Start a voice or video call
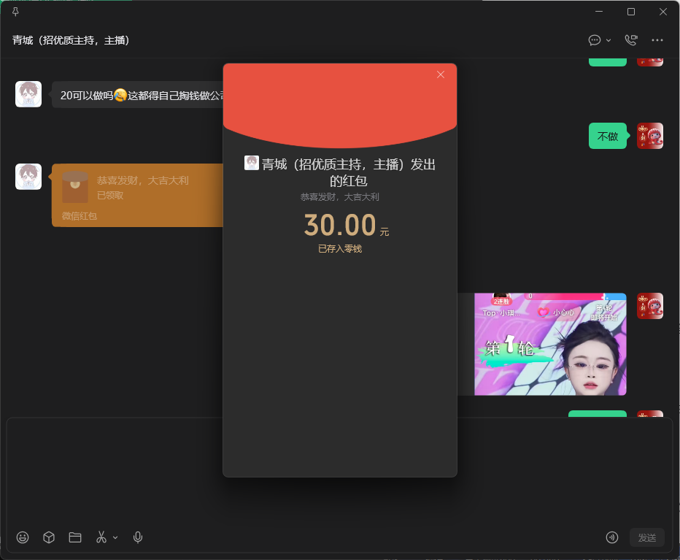Viewport: 680px width, 560px height. pos(631,40)
